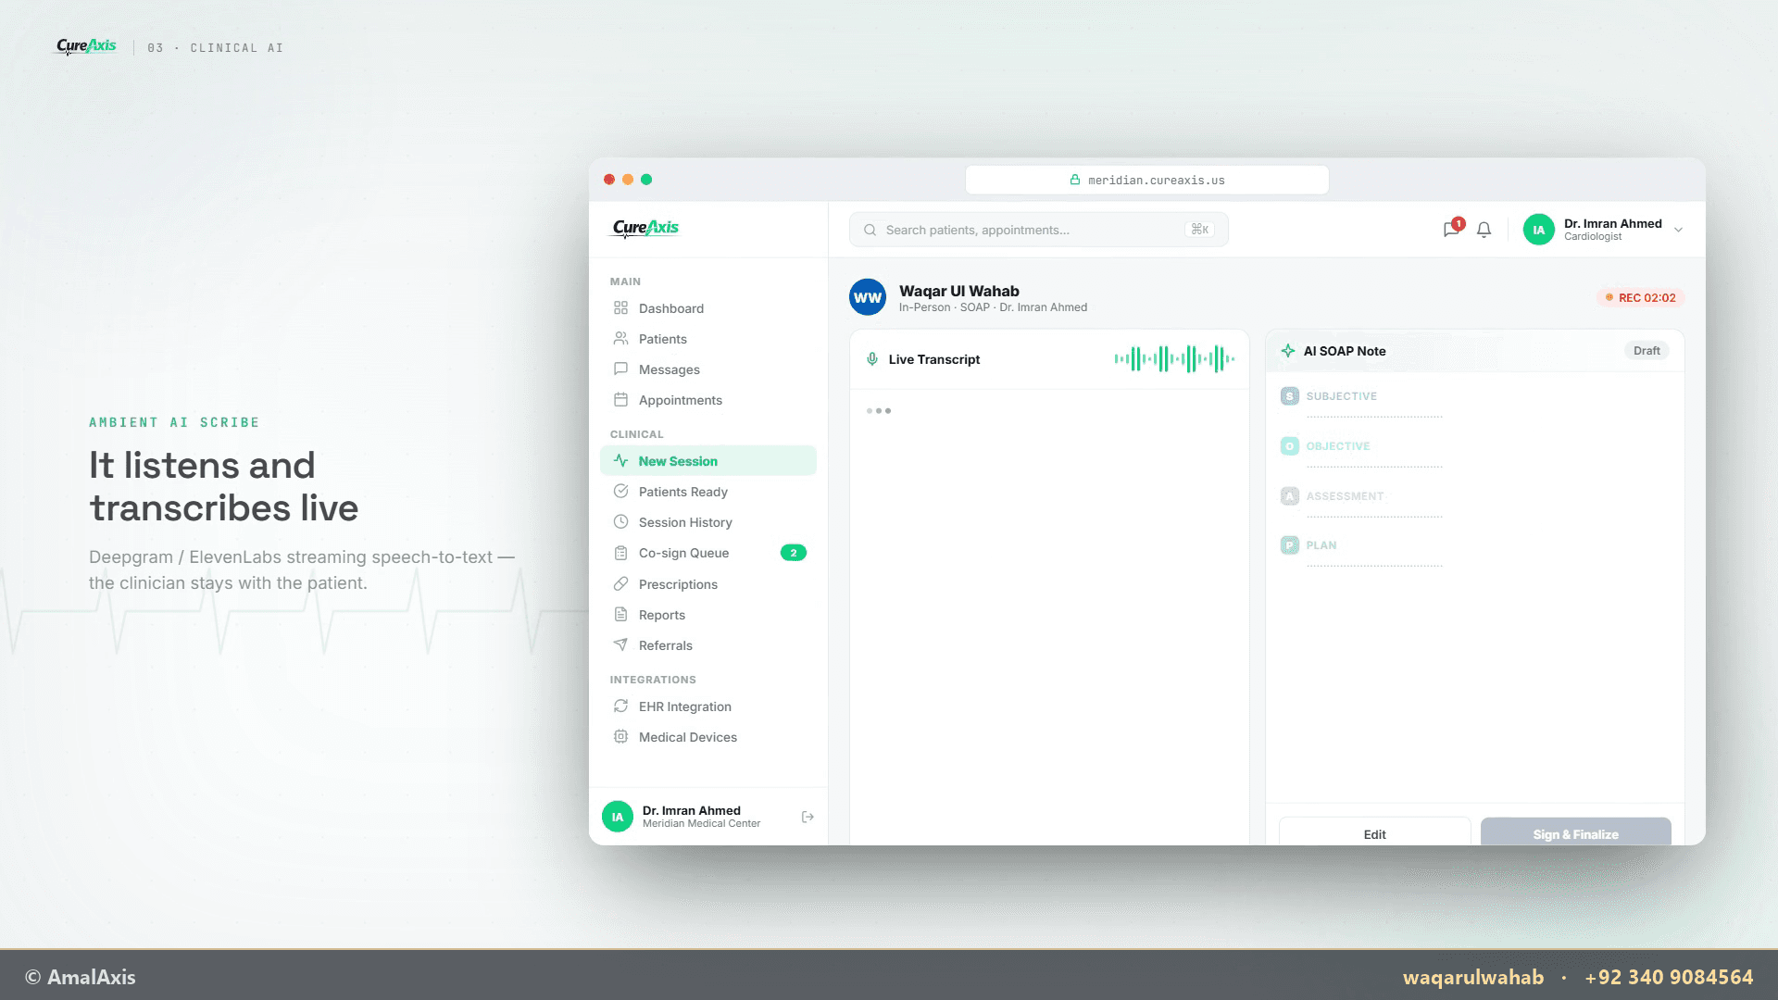The width and height of the screenshot is (1778, 1000).
Task: Click the meridian.cureaxis.us address bar
Action: (1147, 180)
